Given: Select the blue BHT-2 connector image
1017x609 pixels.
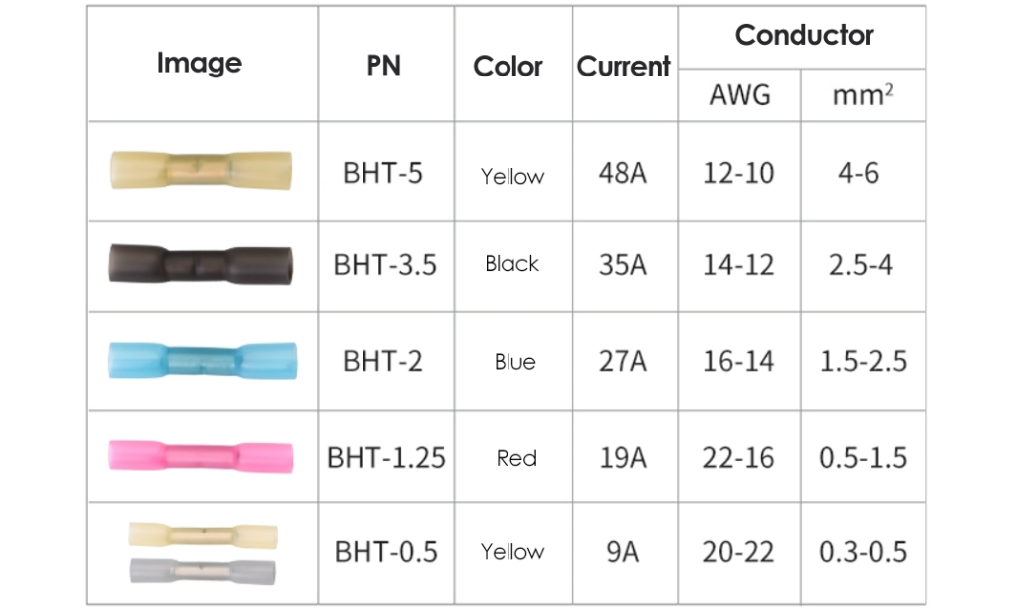Looking at the screenshot, I should click(201, 361).
